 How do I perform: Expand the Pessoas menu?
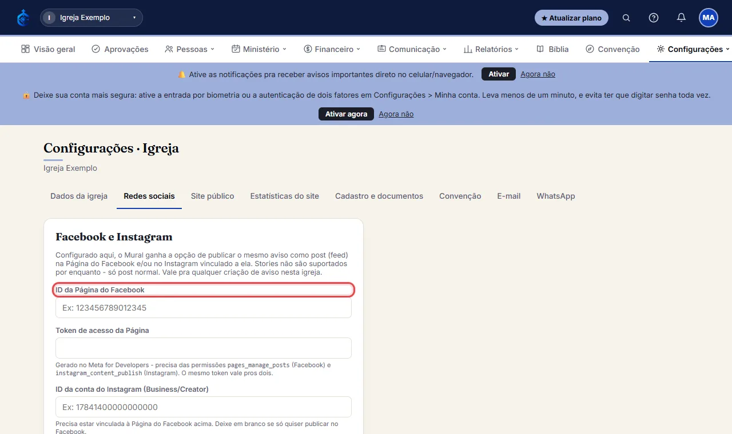click(189, 49)
